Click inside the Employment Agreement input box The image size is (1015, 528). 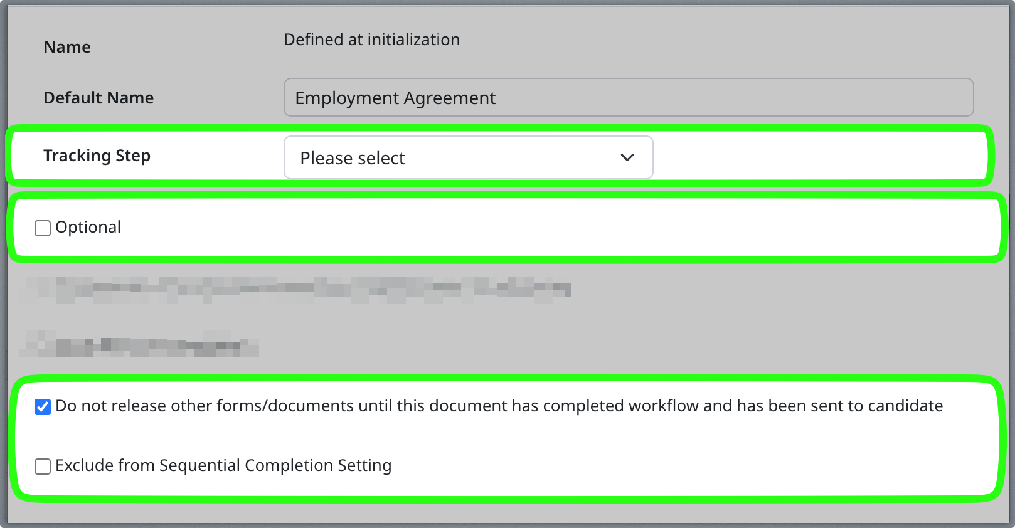click(627, 97)
